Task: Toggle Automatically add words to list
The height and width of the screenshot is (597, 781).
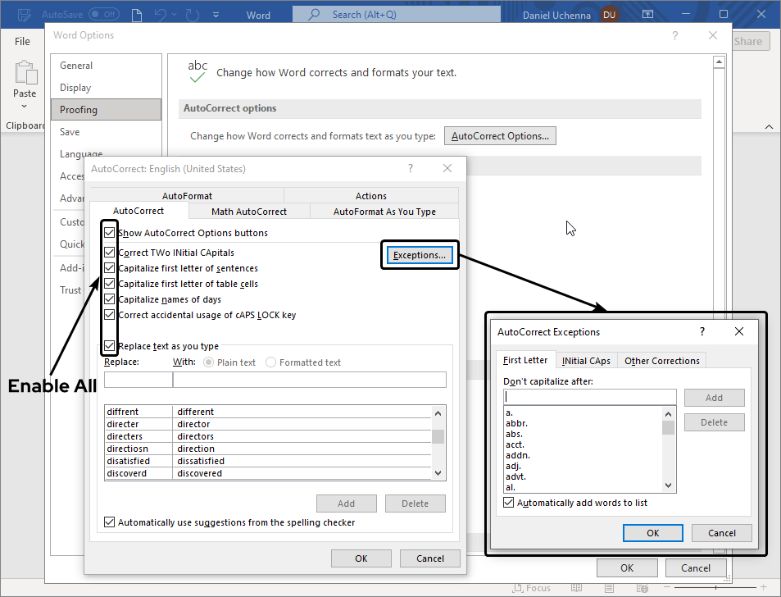Action: [510, 503]
